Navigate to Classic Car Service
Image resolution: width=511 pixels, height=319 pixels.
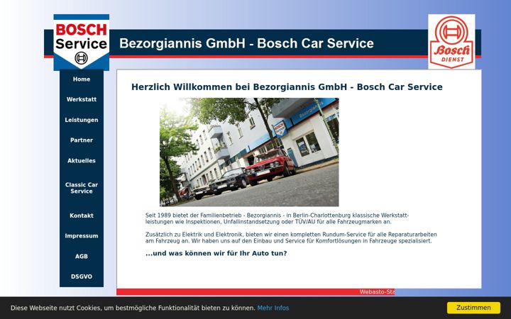[82, 188]
